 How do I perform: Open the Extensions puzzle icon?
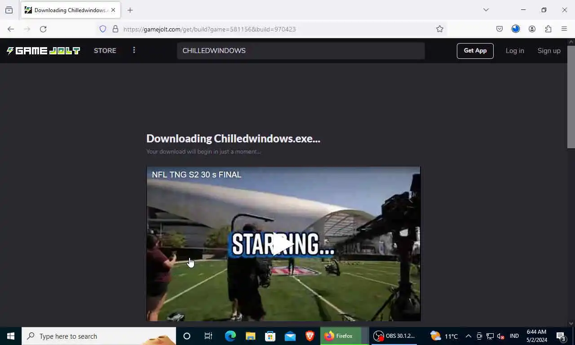click(548, 29)
